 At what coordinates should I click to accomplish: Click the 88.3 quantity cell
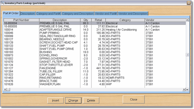(86, 23)
